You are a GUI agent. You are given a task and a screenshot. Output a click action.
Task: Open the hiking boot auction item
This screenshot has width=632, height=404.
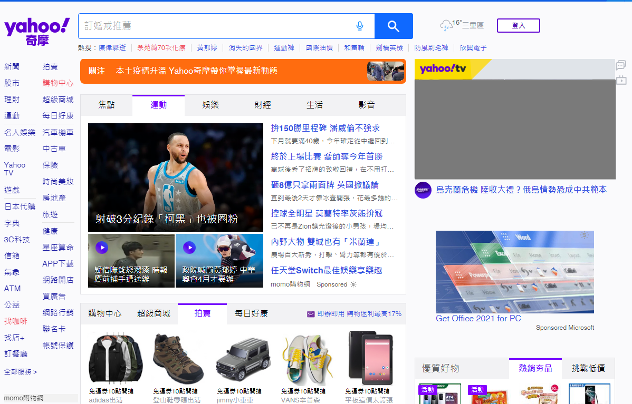(x=177, y=367)
